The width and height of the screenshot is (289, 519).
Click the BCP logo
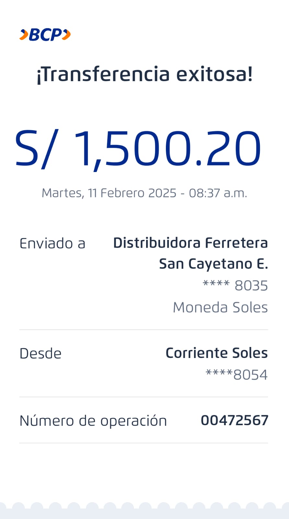tap(45, 35)
